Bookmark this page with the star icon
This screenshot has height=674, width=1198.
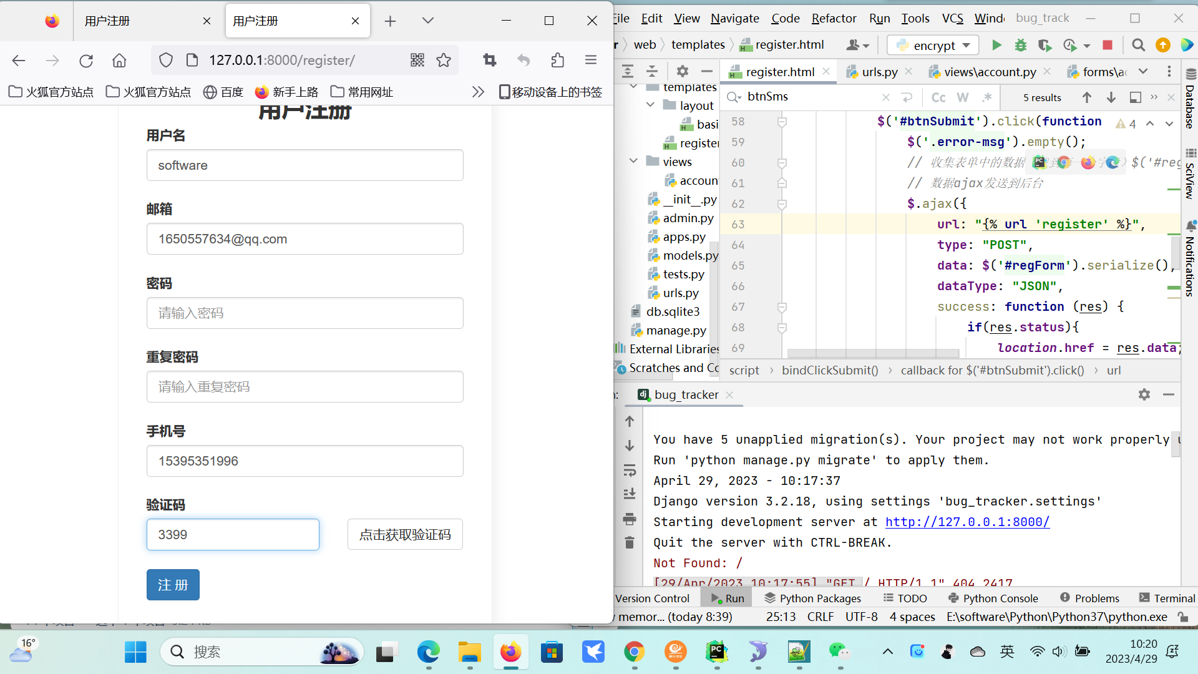(x=444, y=60)
